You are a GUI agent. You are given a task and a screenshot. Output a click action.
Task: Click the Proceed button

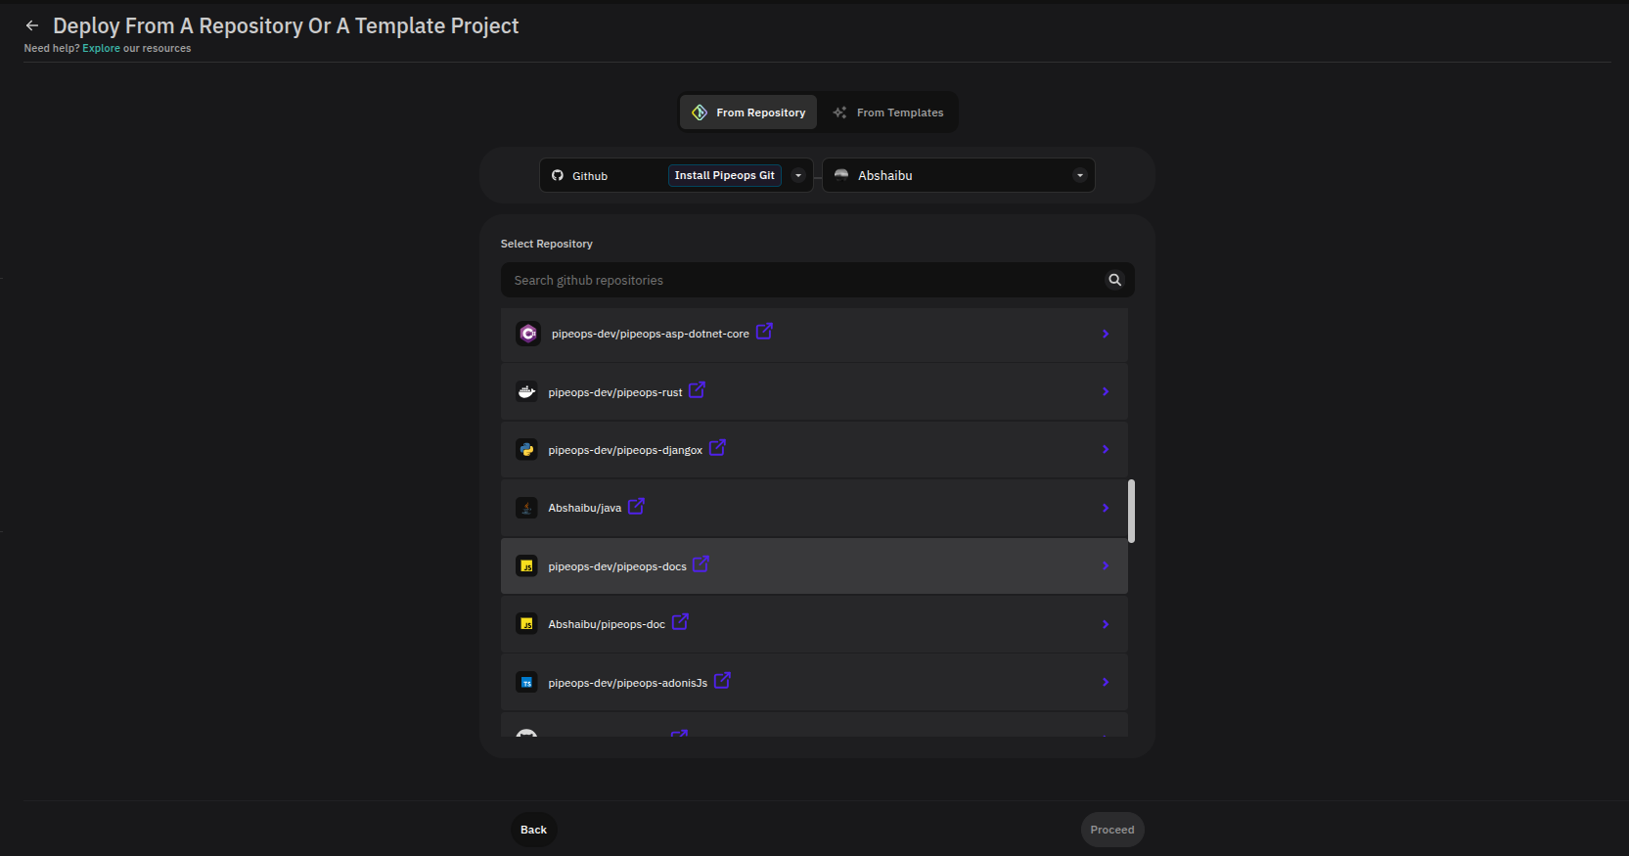[1112, 830]
